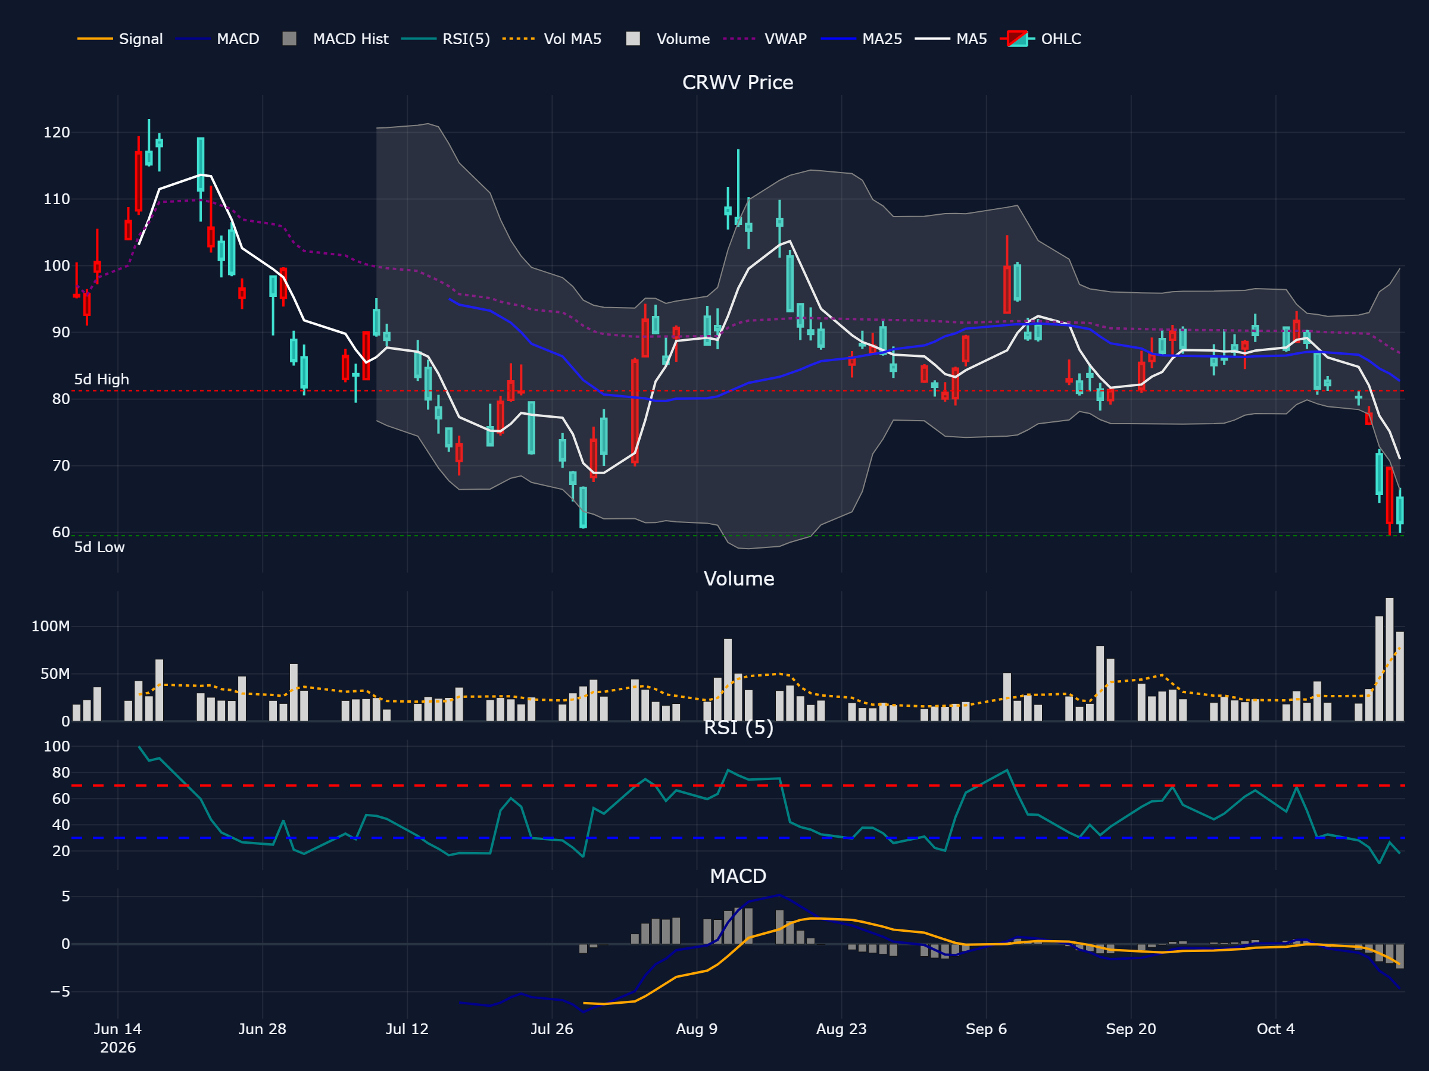Click the Volume subplot title
The width and height of the screenshot is (1429, 1071).
click(x=738, y=578)
